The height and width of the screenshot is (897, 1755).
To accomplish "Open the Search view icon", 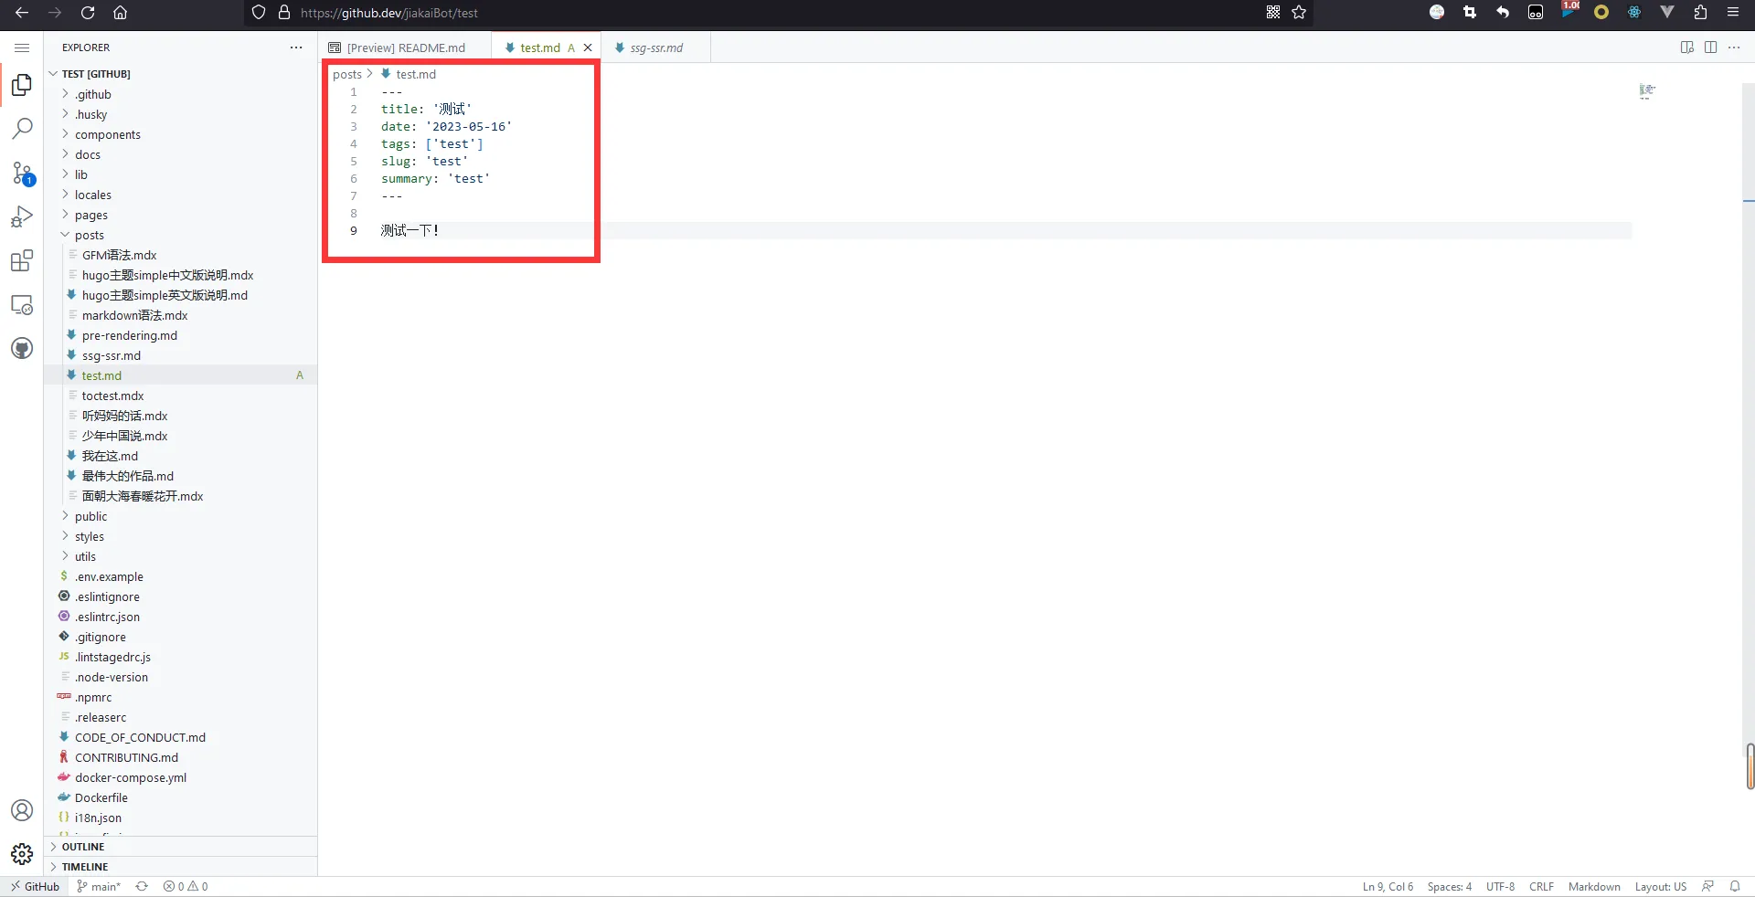I will [22, 129].
